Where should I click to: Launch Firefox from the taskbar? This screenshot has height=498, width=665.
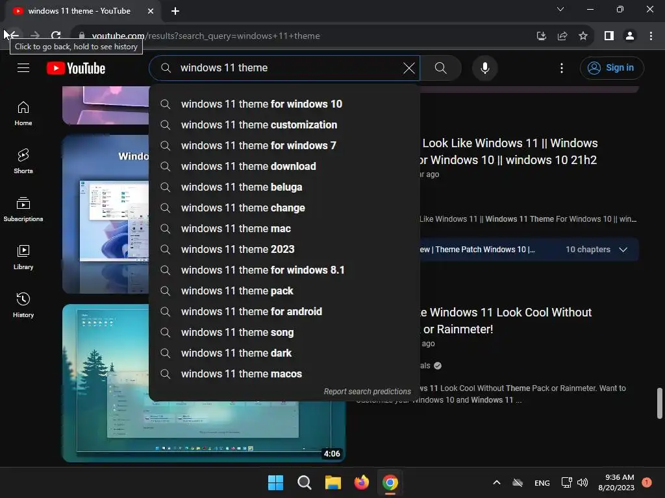361,482
